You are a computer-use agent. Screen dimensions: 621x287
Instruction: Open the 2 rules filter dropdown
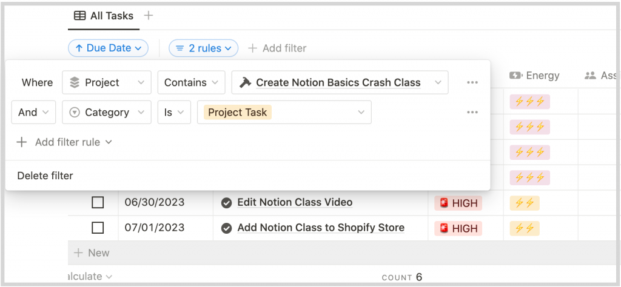tap(204, 48)
